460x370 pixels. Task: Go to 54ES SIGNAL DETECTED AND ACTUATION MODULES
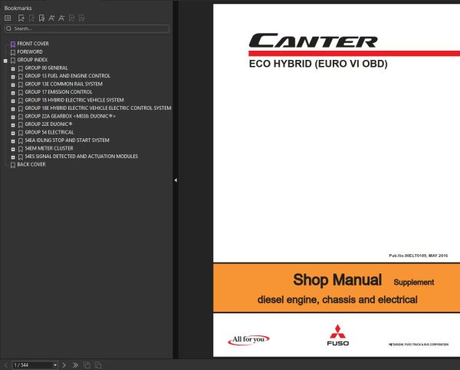[x=81, y=157]
